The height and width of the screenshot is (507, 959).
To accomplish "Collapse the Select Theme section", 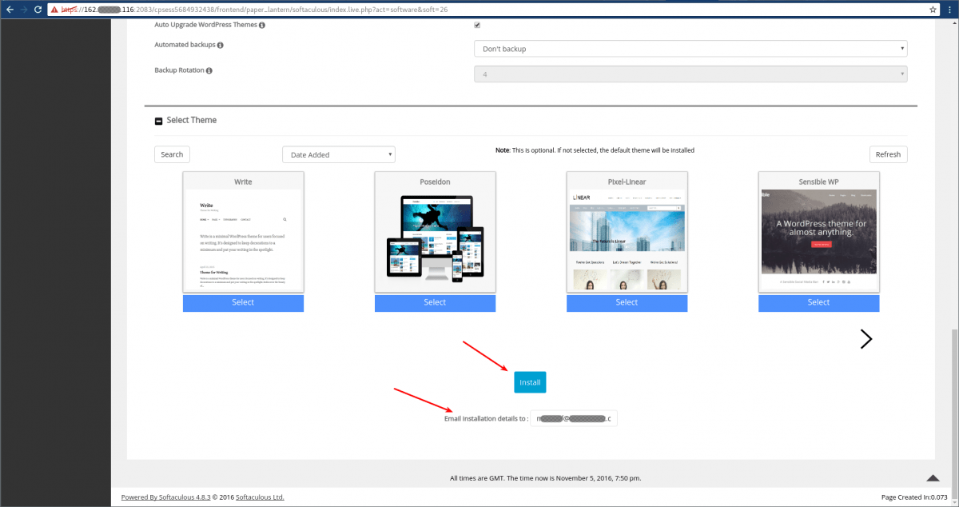I will (x=158, y=120).
